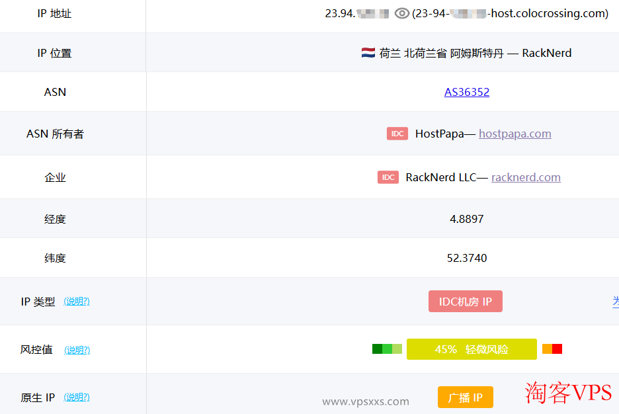Image resolution: width=619 pixels, height=414 pixels.
Task: Open the AS36352 ASN link
Action: [x=467, y=92]
